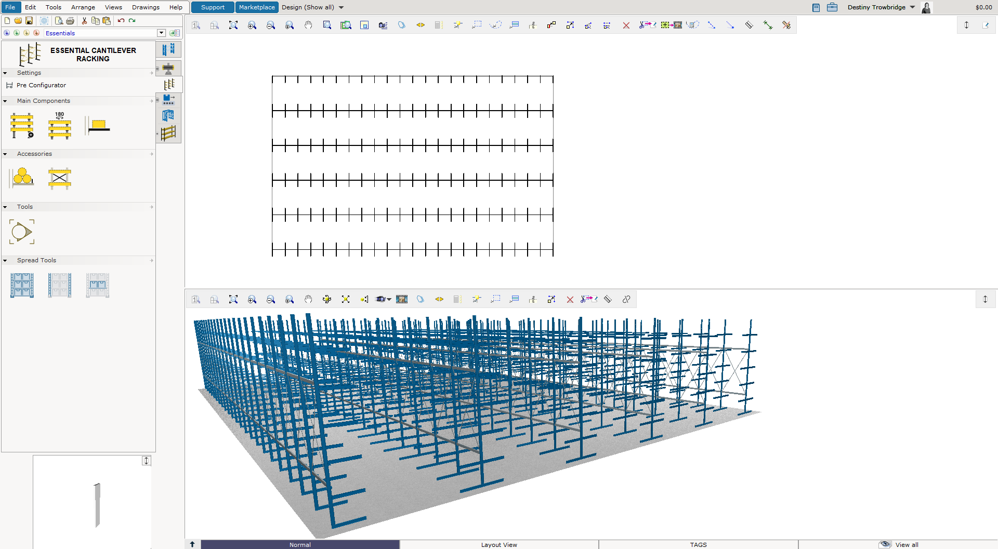Select the cantilever rack component with add badge

21,126
